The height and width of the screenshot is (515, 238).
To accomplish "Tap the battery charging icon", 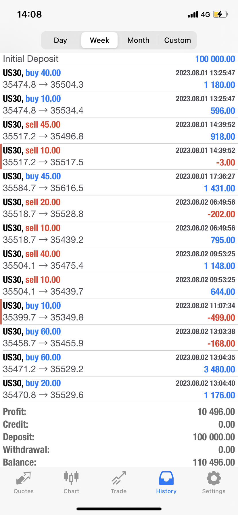I will 220,14.
